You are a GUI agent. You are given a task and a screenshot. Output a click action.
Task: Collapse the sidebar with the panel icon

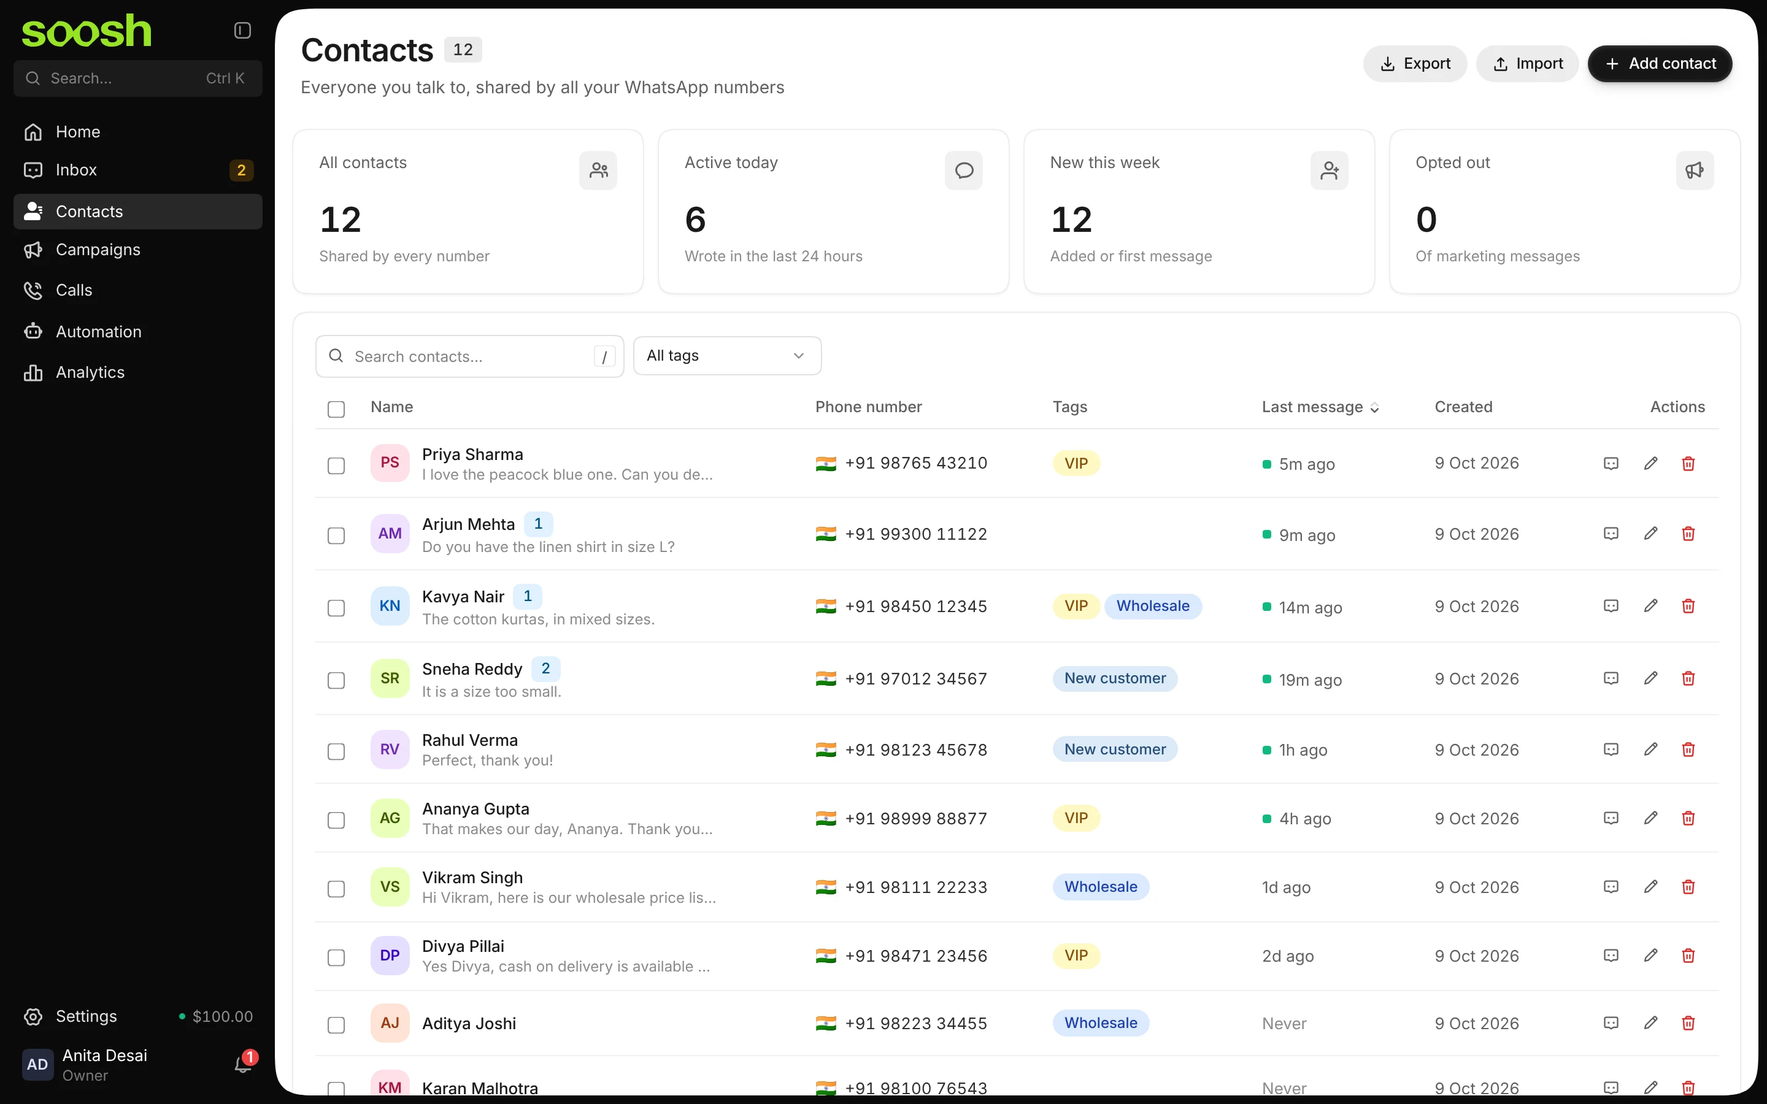[x=242, y=30]
